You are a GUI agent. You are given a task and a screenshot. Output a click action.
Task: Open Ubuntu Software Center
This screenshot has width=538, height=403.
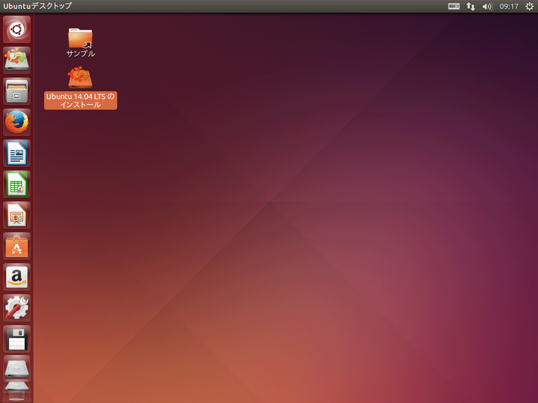point(17,246)
